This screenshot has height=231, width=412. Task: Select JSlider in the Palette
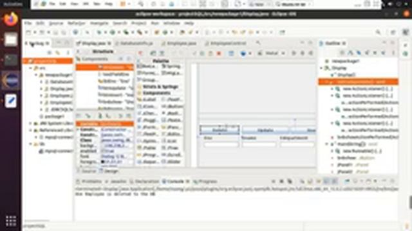click(172, 162)
